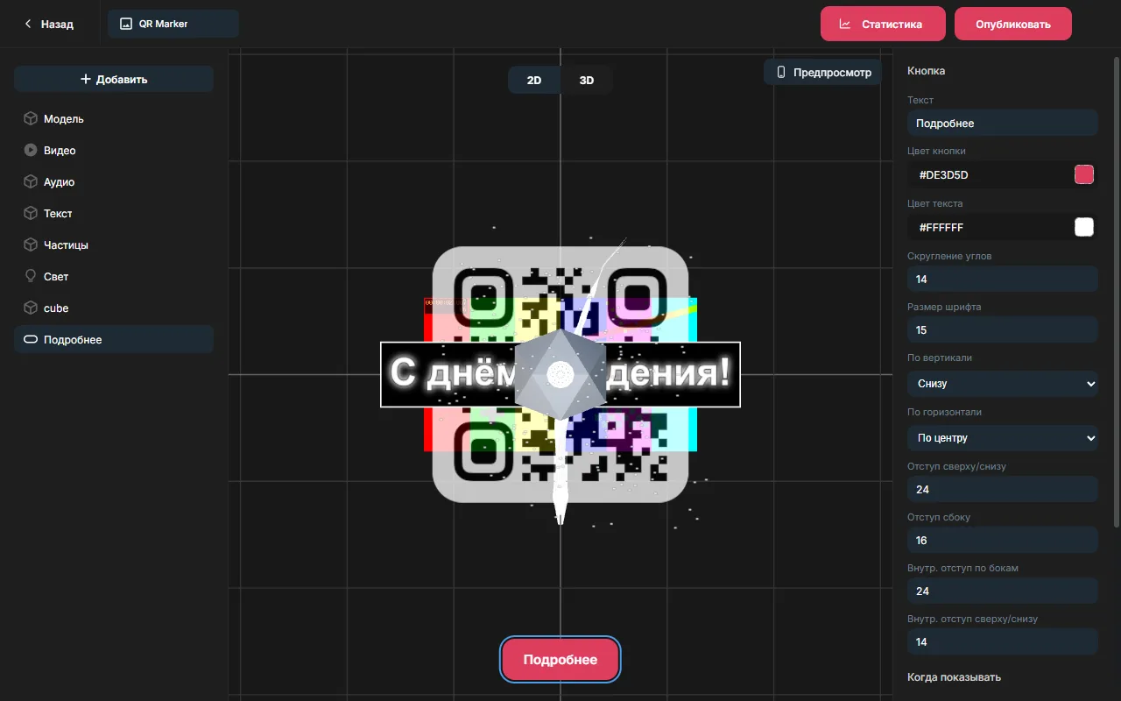Viewport: 1121px width, 701px height.
Task: Select the red Подробнее button in the canvas
Action: [560, 660]
